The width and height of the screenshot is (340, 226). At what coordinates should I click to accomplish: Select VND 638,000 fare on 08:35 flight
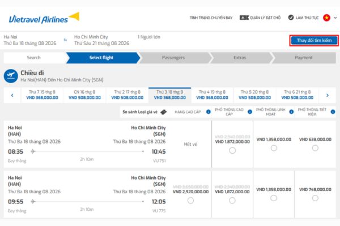click(315, 148)
